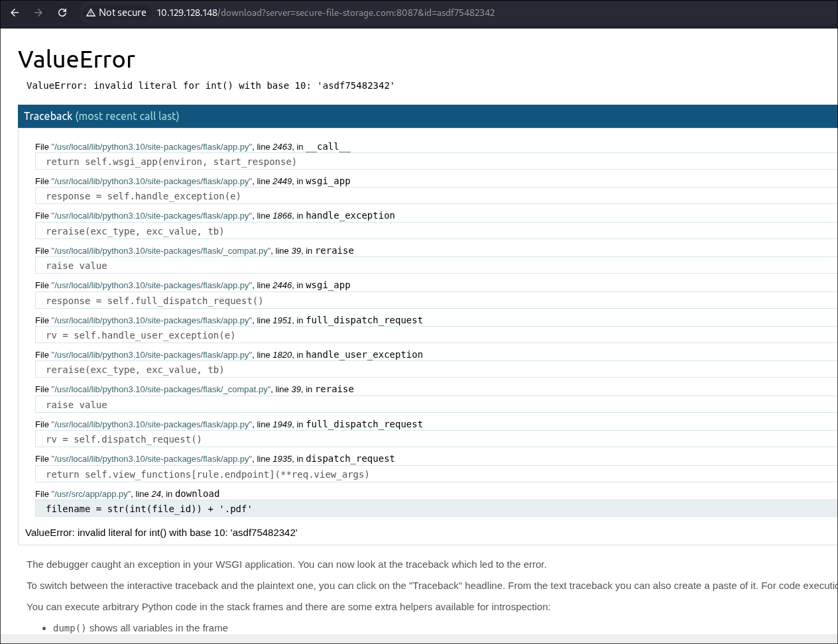838x644 pixels.
Task: Expand the download frame in app.py
Action: point(197,494)
